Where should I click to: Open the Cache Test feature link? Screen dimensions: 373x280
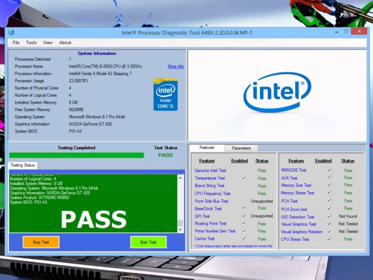coord(205,238)
